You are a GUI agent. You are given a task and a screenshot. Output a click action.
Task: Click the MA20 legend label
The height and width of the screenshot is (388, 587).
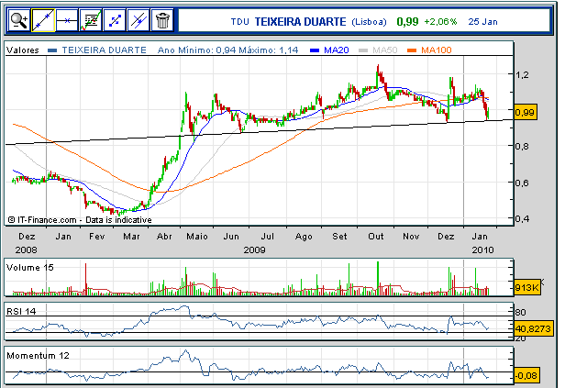[337, 50]
